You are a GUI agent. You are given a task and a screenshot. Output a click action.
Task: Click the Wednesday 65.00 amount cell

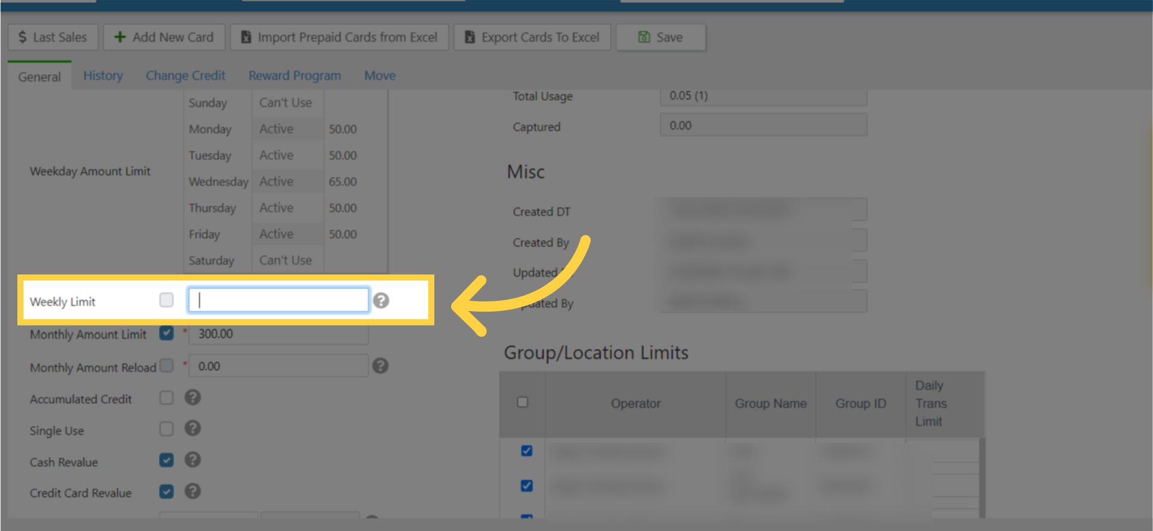pos(355,181)
